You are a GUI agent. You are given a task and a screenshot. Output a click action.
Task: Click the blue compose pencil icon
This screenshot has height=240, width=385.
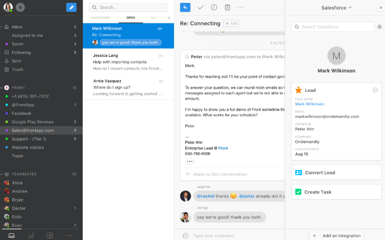click(71, 7)
